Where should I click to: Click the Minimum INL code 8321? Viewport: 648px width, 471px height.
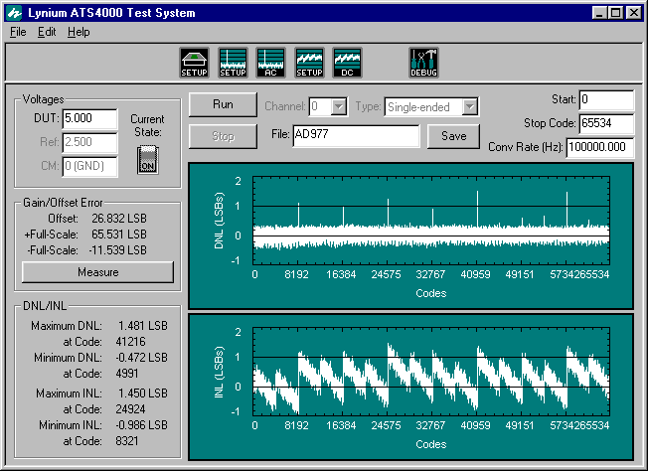(127, 441)
